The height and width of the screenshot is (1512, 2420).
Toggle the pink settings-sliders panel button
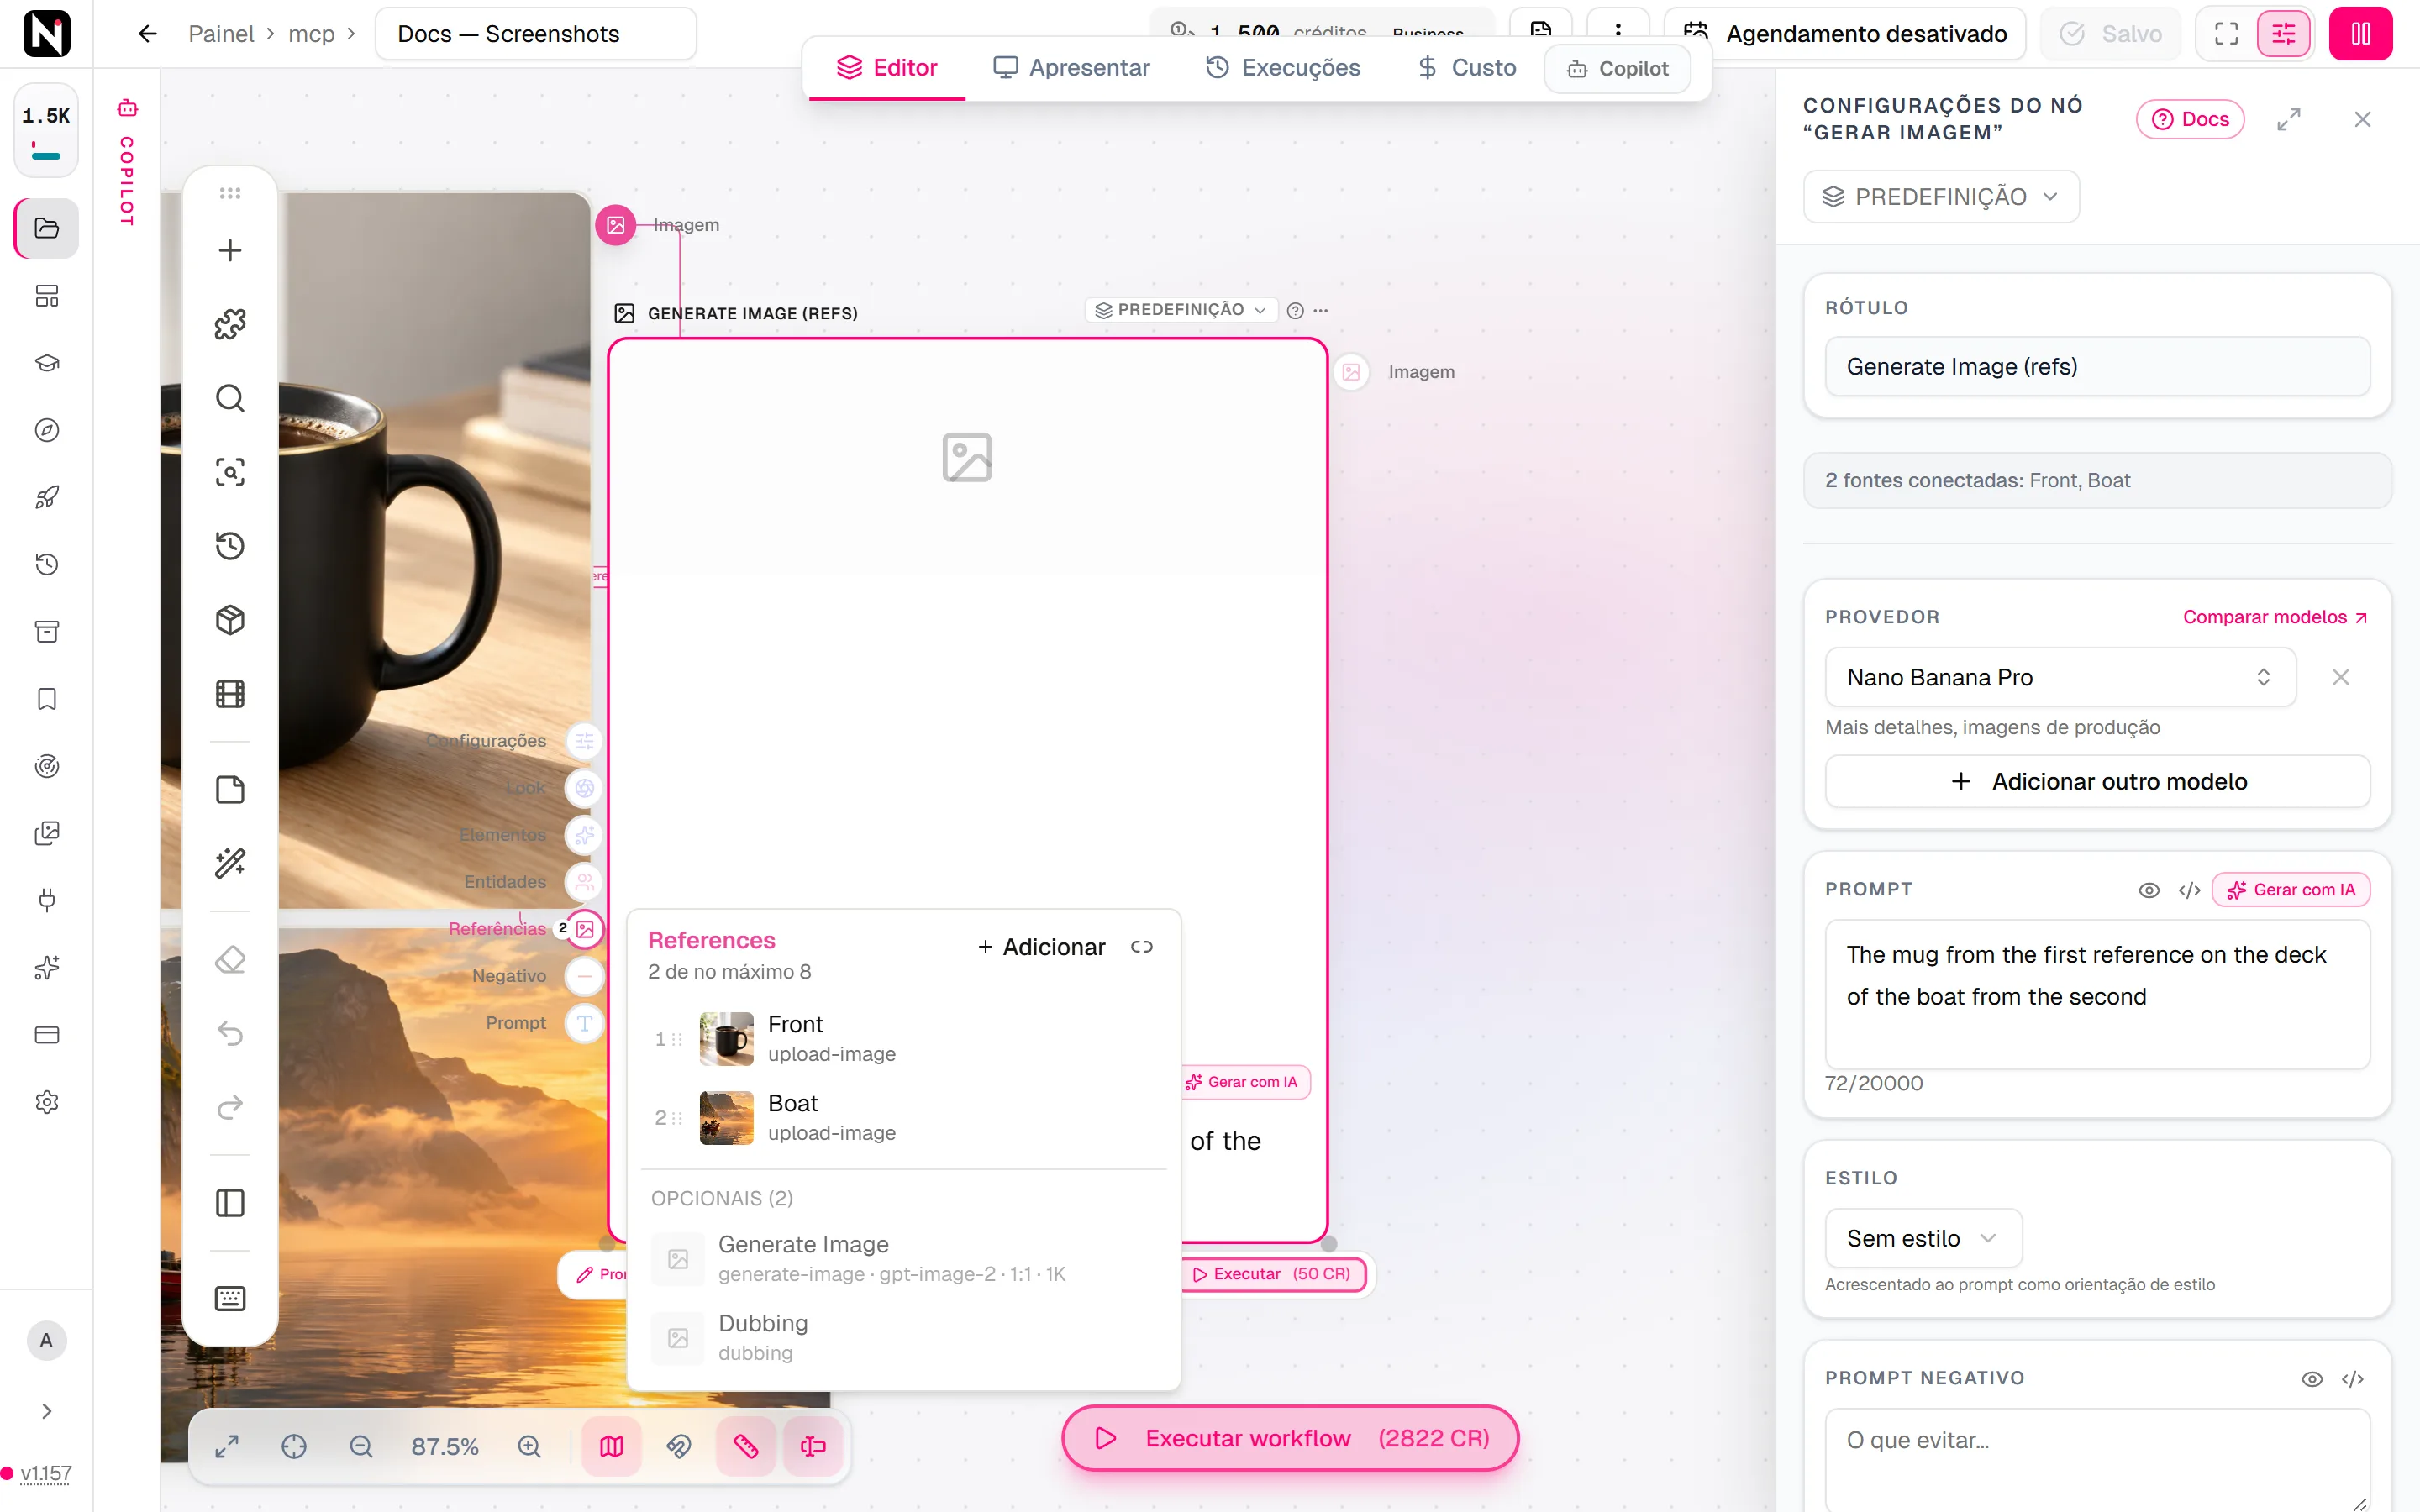(2284, 34)
